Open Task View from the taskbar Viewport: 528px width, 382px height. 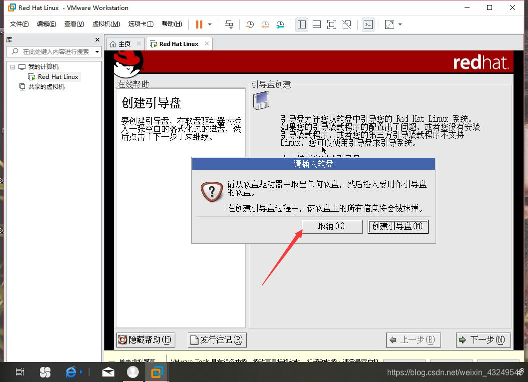[x=20, y=372]
